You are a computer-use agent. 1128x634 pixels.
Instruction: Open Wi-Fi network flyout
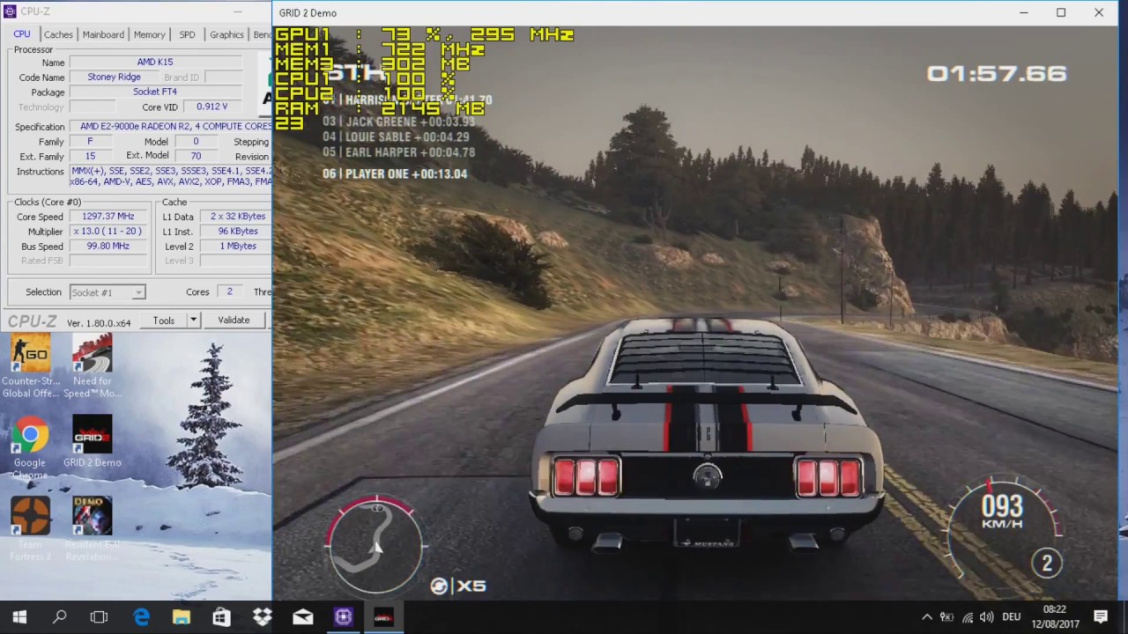tap(968, 617)
